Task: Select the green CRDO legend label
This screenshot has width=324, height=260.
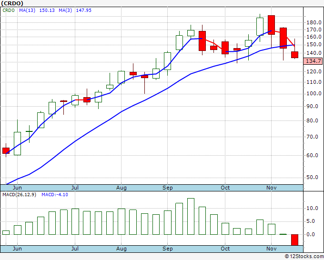Action: click(x=9, y=10)
